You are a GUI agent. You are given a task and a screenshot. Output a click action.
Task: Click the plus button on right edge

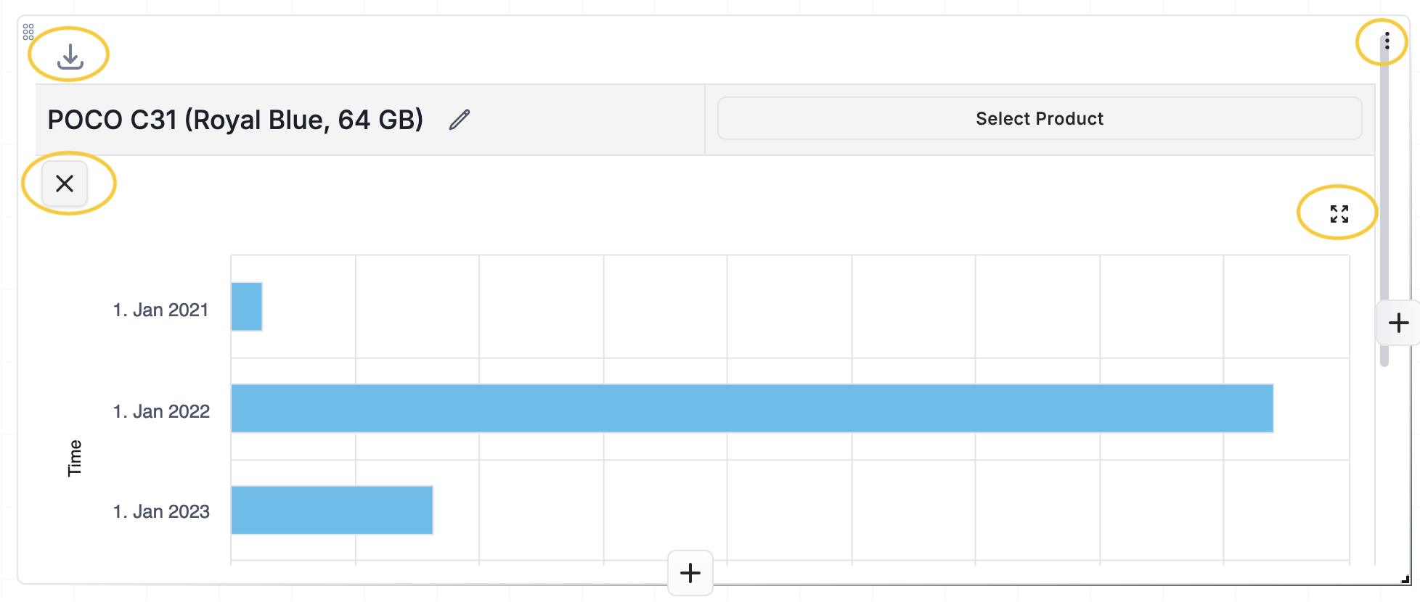click(1398, 323)
